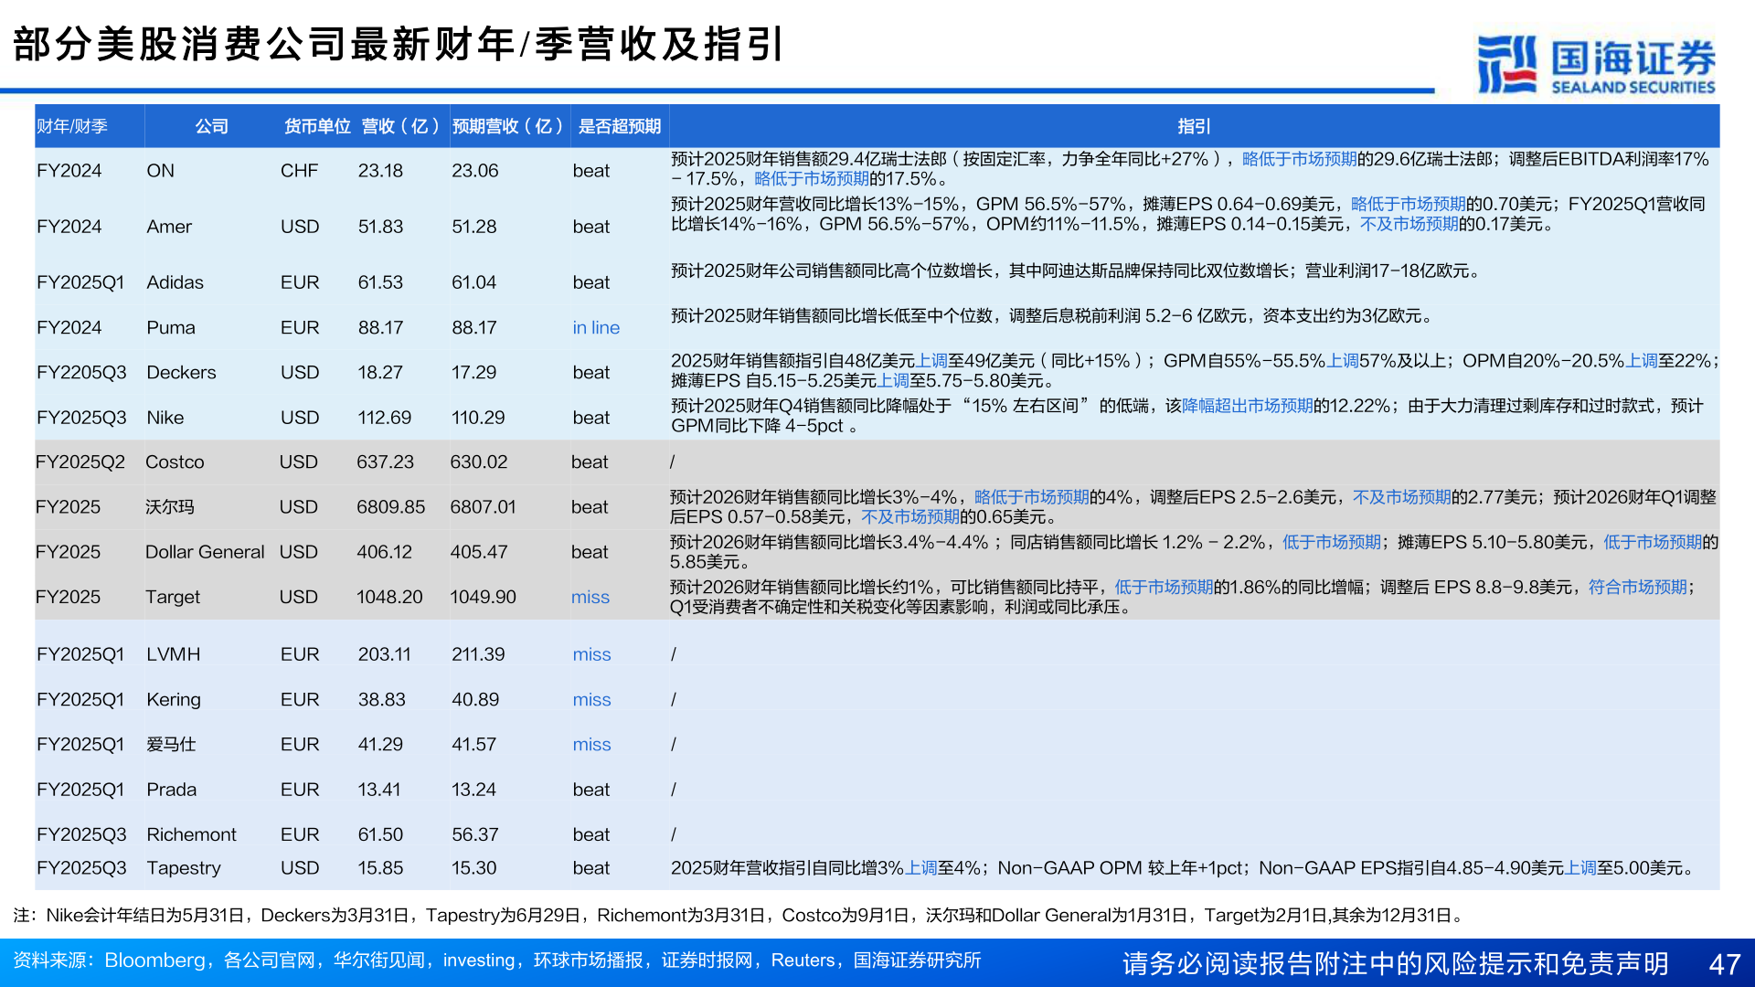1755x987 pixels.
Task: Select the 货币单位 column header
Action: click(x=317, y=126)
